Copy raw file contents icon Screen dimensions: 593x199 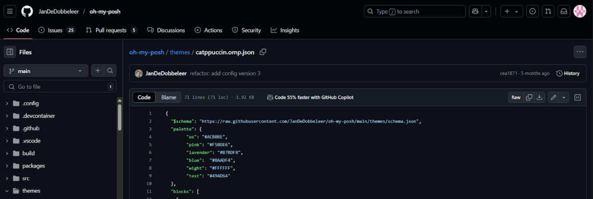[529, 97]
